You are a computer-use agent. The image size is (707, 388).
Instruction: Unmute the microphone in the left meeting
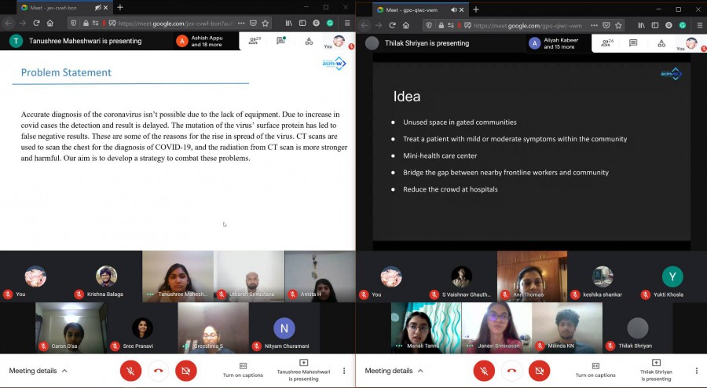(x=130, y=371)
